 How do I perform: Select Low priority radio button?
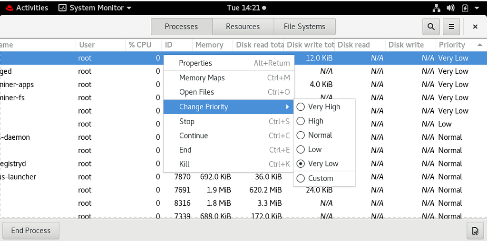pyautogui.click(x=301, y=150)
